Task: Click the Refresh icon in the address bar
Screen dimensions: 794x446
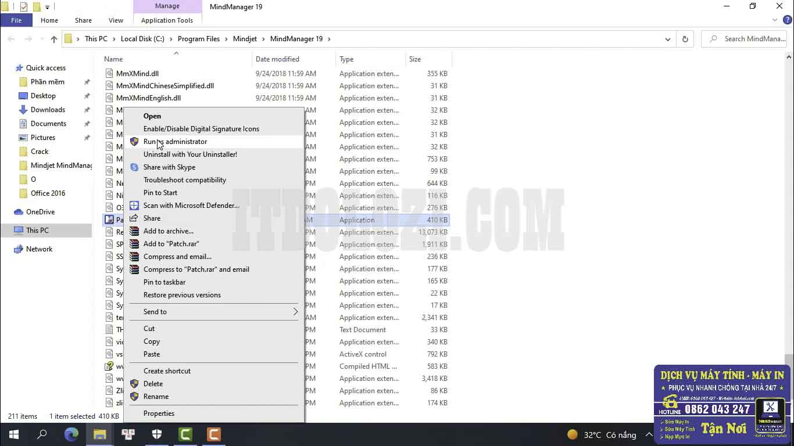Action: click(x=685, y=39)
